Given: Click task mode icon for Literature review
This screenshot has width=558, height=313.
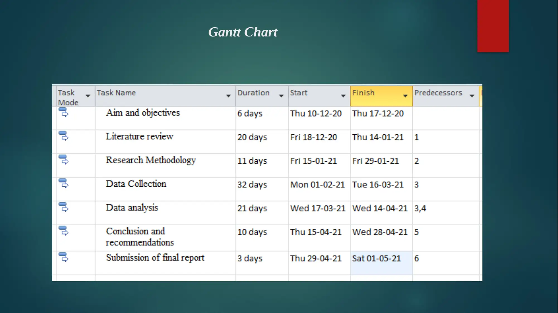Looking at the screenshot, I should tap(64, 136).
